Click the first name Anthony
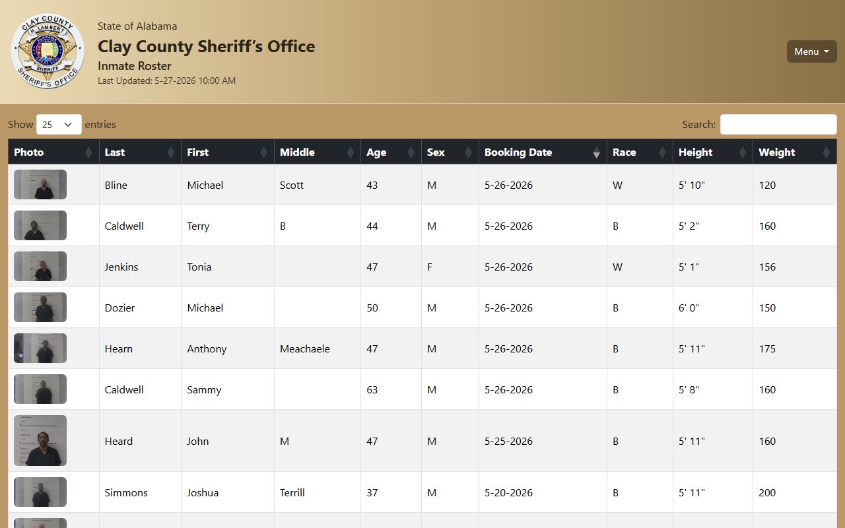The image size is (845, 528). (207, 348)
